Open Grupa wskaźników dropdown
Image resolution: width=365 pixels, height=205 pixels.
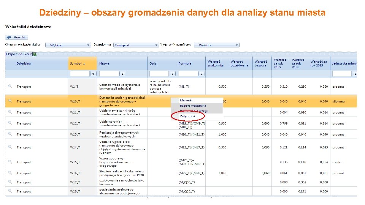68,45
